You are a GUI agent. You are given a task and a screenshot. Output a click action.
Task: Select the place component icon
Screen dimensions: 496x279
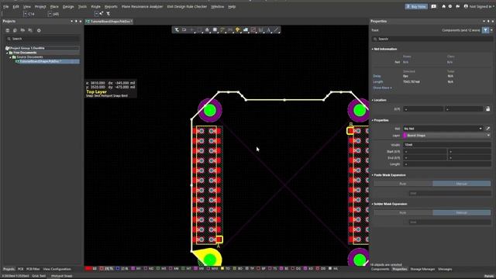pos(215,29)
